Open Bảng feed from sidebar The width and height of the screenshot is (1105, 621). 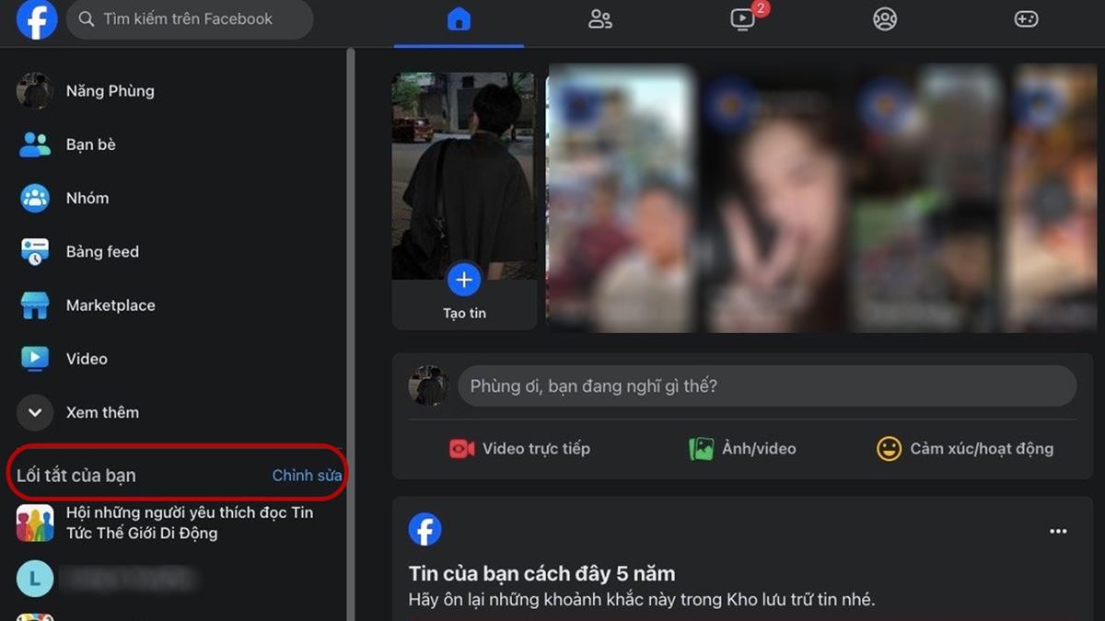[101, 251]
